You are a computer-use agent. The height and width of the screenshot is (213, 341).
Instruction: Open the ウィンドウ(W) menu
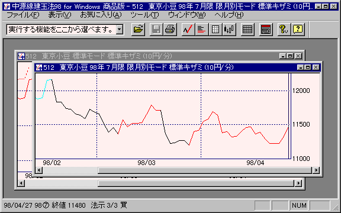tap(187, 15)
